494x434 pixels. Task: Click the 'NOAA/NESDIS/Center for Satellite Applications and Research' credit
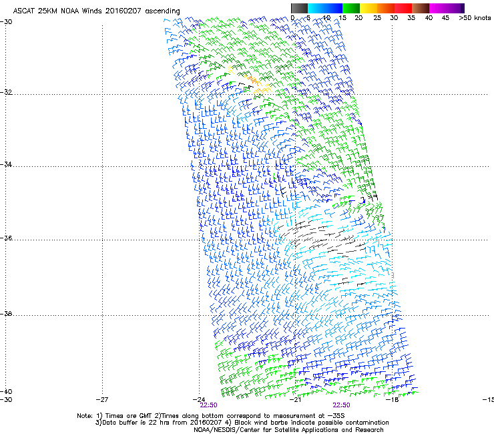coord(288,430)
